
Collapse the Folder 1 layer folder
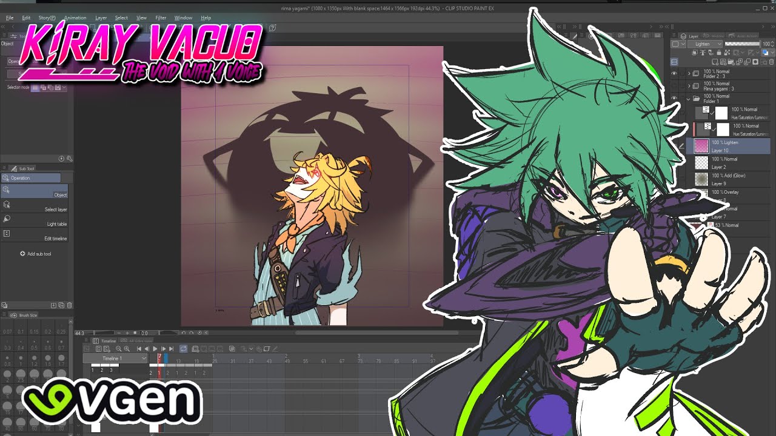pyautogui.click(x=689, y=99)
